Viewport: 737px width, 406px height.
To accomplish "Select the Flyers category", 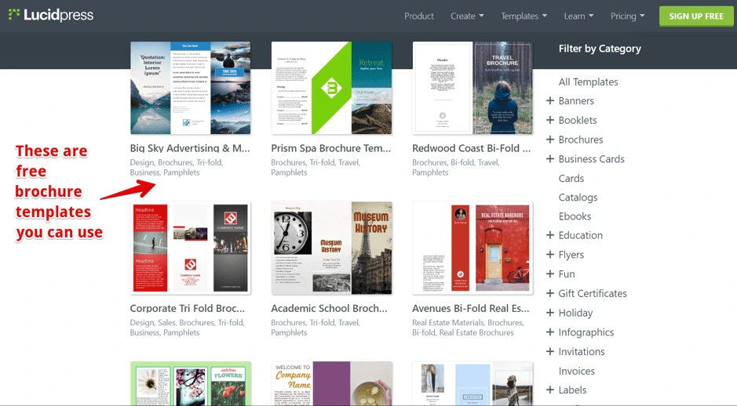I will [x=571, y=255].
